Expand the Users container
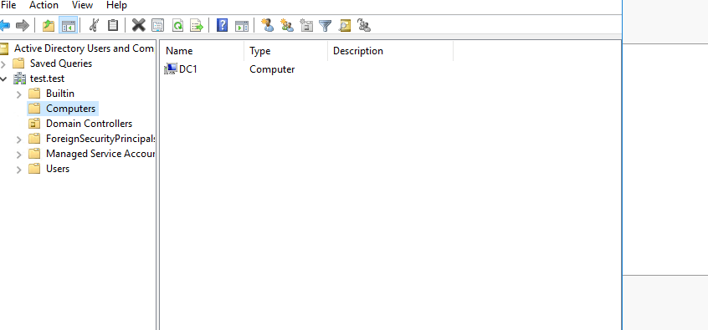This screenshot has width=708, height=330. point(19,170)
